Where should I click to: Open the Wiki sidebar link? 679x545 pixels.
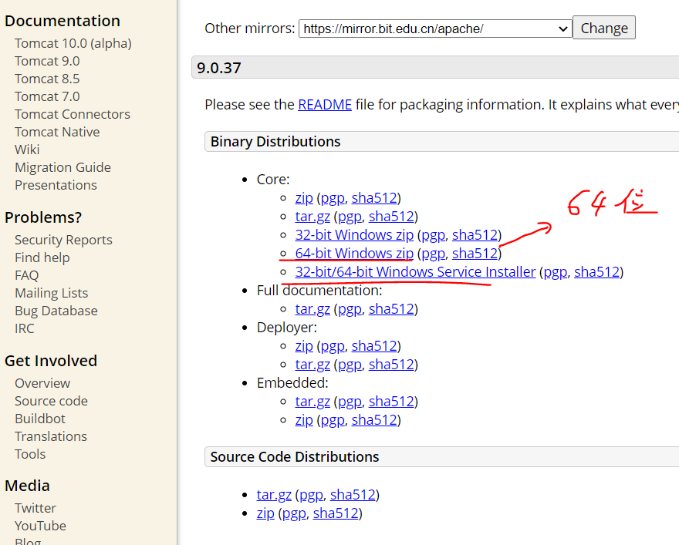(x=27, y=150)
